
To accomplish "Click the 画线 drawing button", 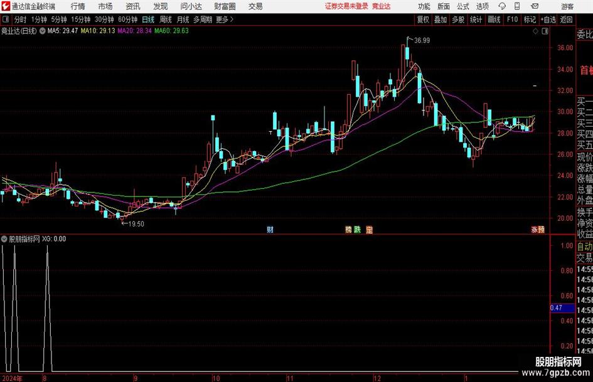I will 494,19.
